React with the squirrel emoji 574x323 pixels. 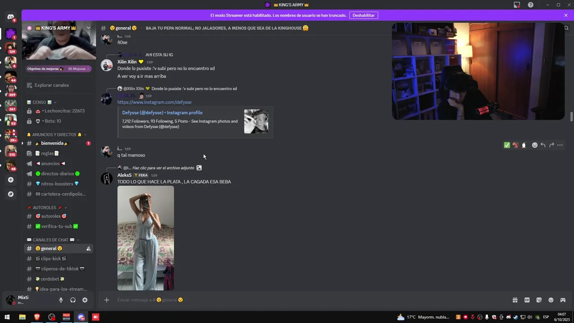(515, 145)
